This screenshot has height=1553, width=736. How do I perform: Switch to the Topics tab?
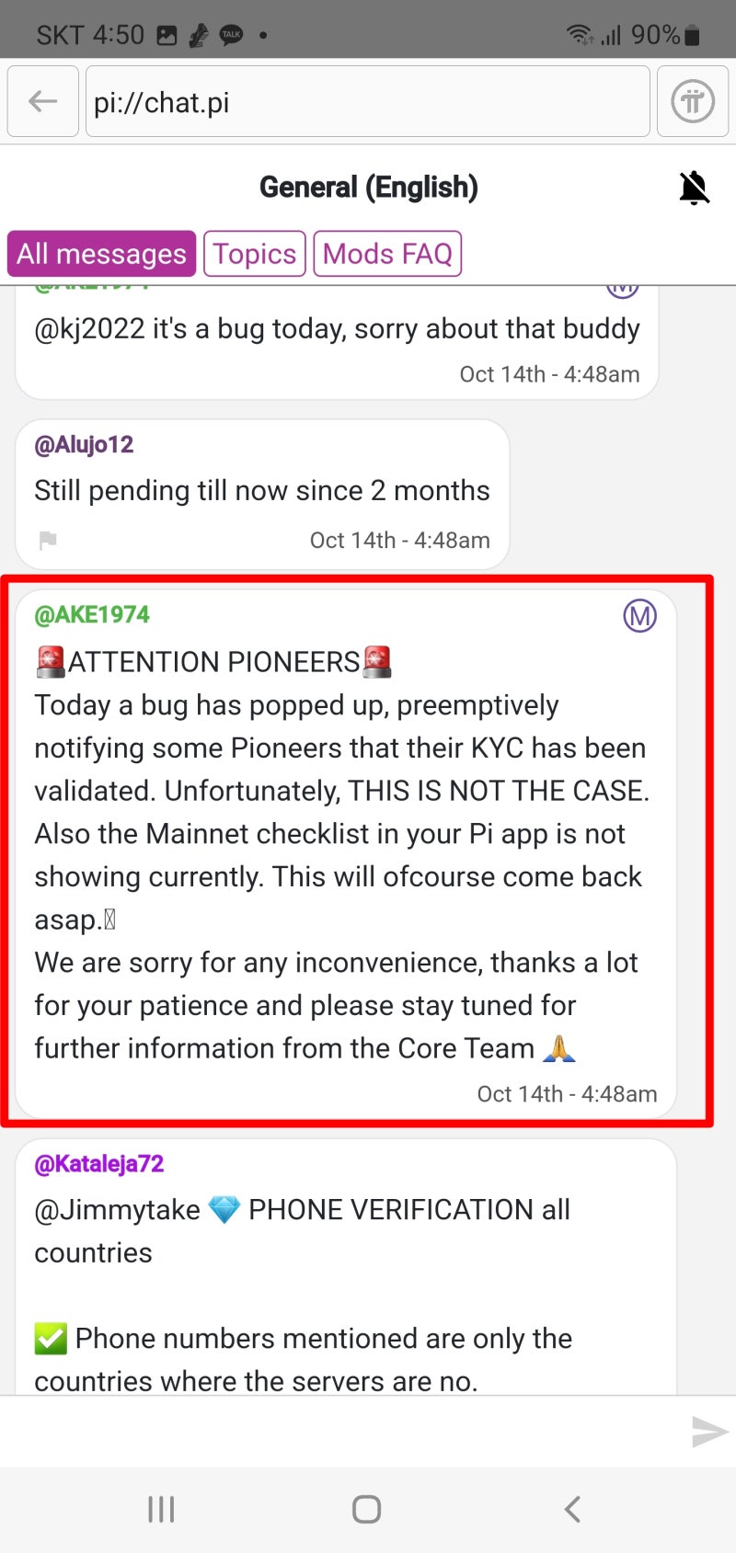coord(255,254)
